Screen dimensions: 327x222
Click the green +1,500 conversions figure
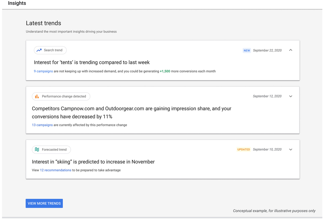click(165, 71)
